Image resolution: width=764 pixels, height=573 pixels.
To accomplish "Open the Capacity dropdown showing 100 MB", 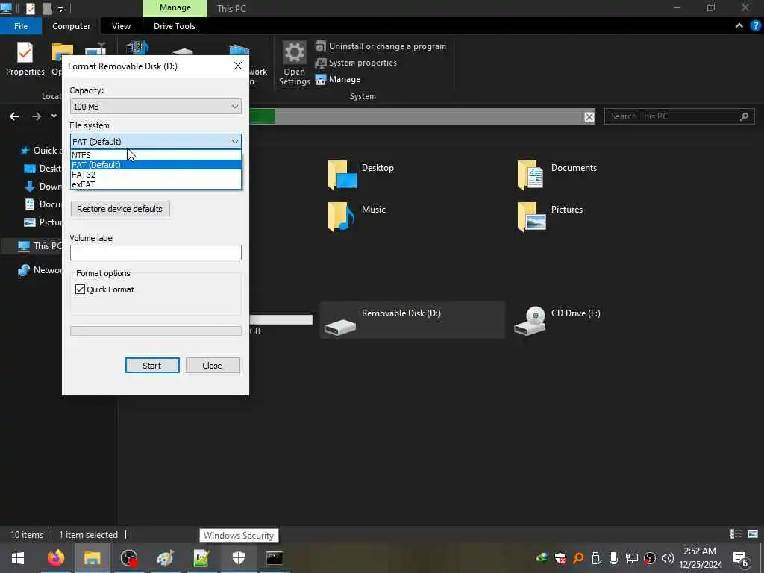I will pos(155,107).
